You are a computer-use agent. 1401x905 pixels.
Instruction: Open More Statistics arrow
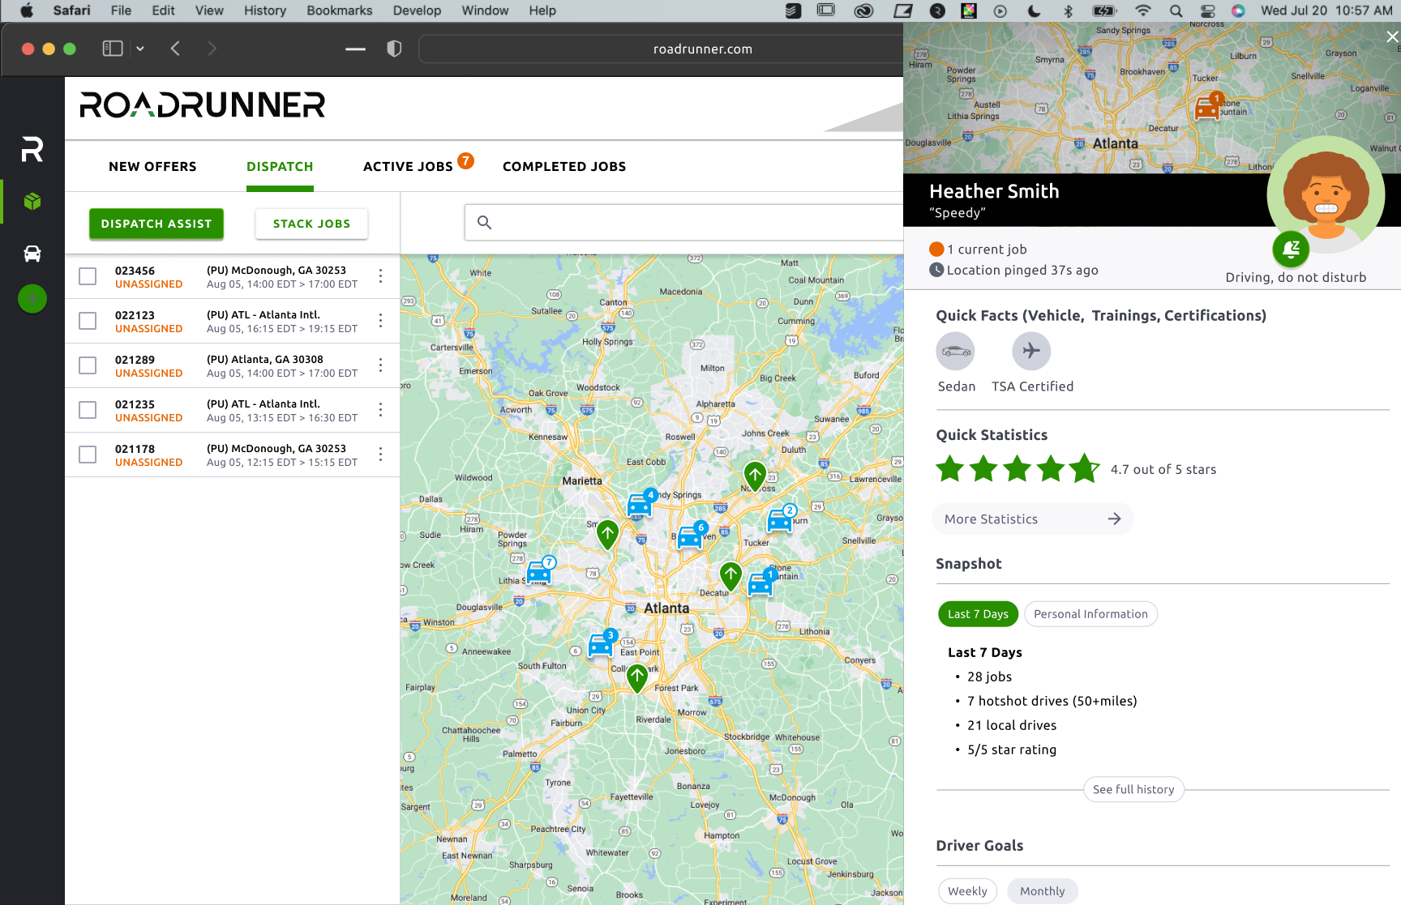pyautogui.click(x=1114, y=519)
